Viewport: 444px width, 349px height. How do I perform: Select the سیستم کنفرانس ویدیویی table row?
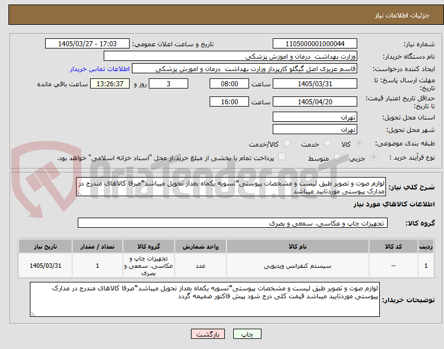[x=227, y=266]
